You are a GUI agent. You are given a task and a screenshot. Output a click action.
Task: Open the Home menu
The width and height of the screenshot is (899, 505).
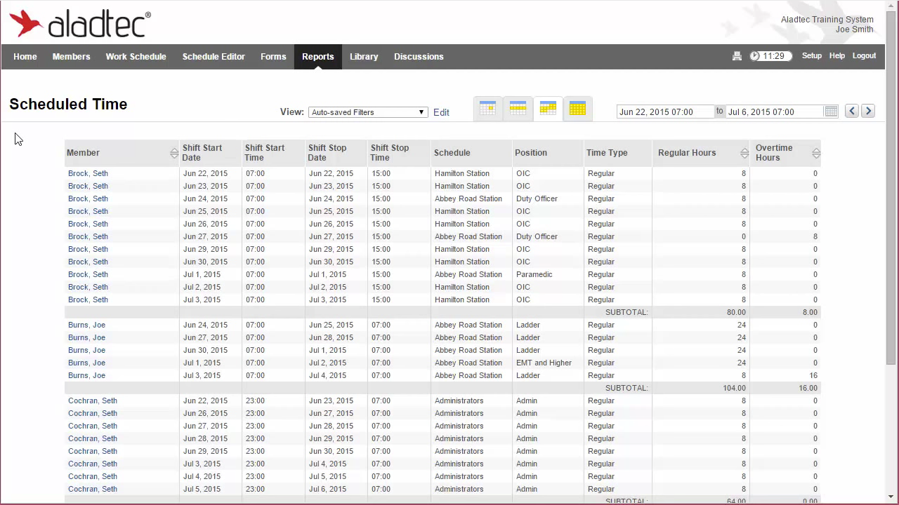[x=25, y=57]
